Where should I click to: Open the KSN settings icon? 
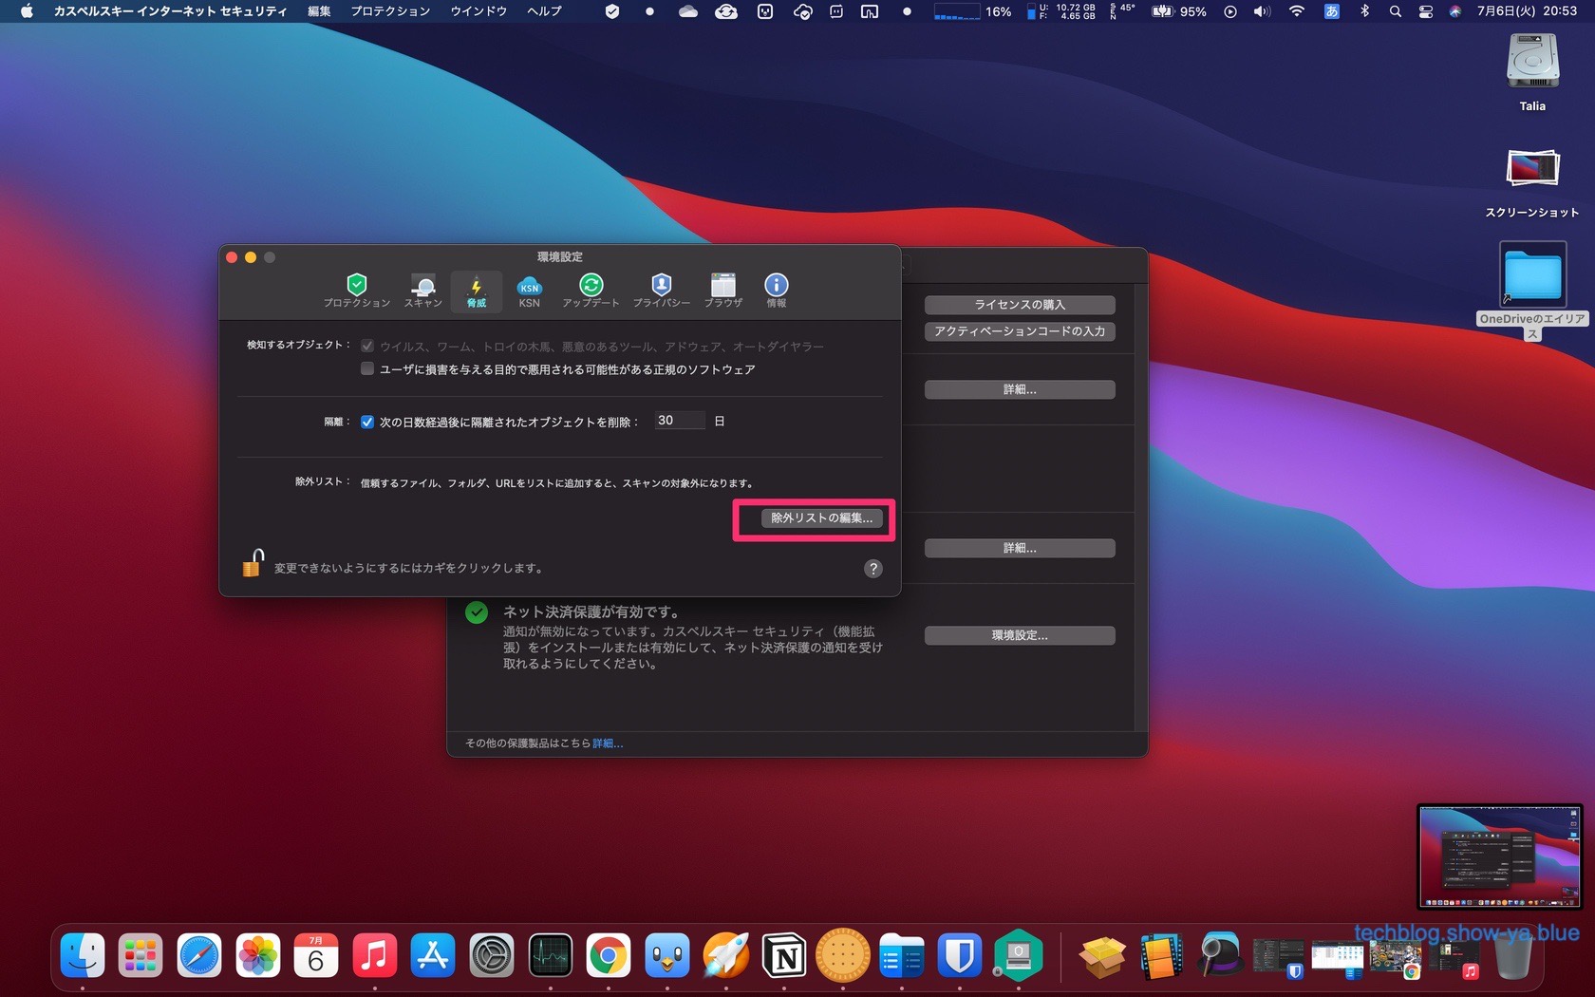pyautogui.click(x=529, y=290)
